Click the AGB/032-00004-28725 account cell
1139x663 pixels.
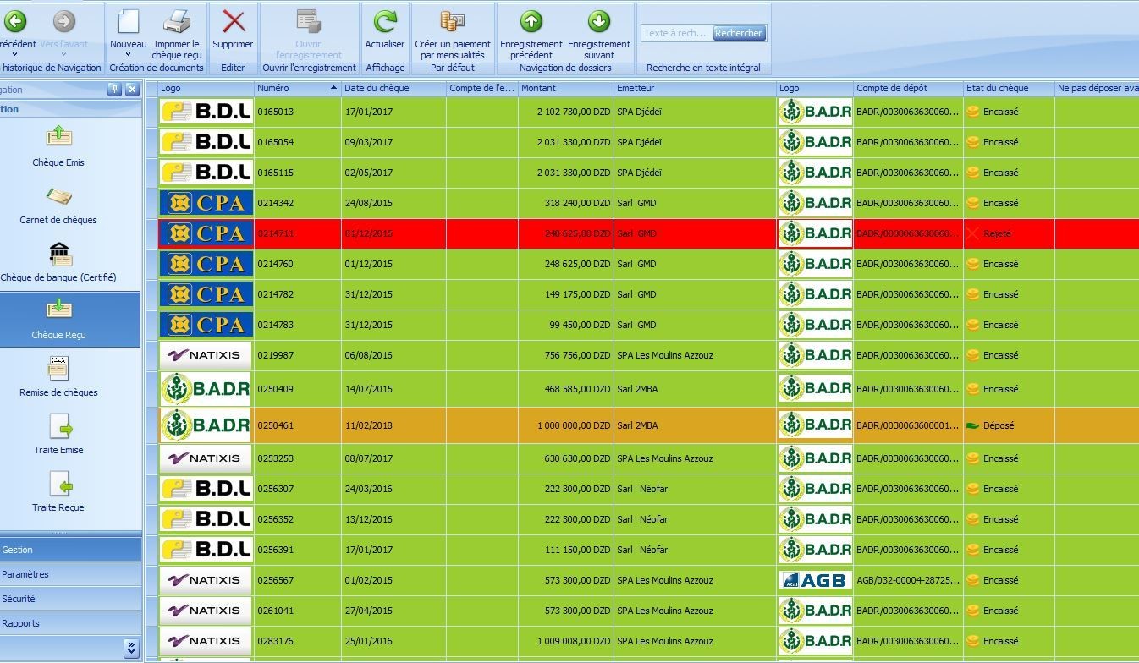pyautogui.click(x=908, y=580)
